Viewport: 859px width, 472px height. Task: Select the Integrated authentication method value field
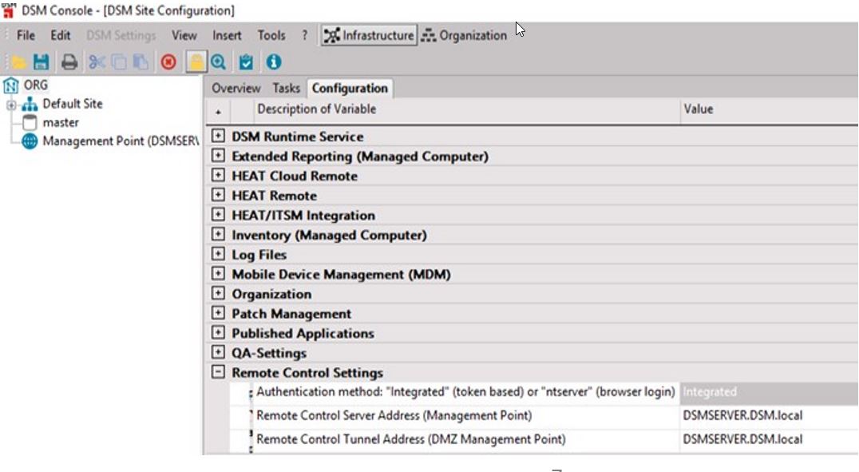tap(766, 391)
